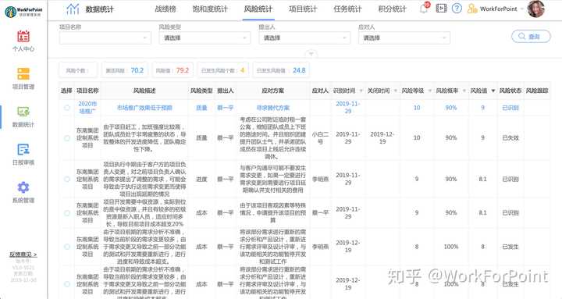The height and width of the screenshot is (299, 562).
Task: Sort by 风险概率 column arrow
Action: click(x=464, y=91)
